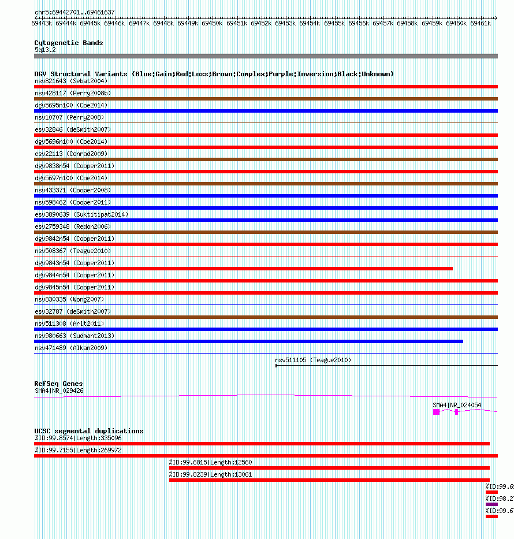
Task: Select the blue bar under nsv980663
Action: 249,341
